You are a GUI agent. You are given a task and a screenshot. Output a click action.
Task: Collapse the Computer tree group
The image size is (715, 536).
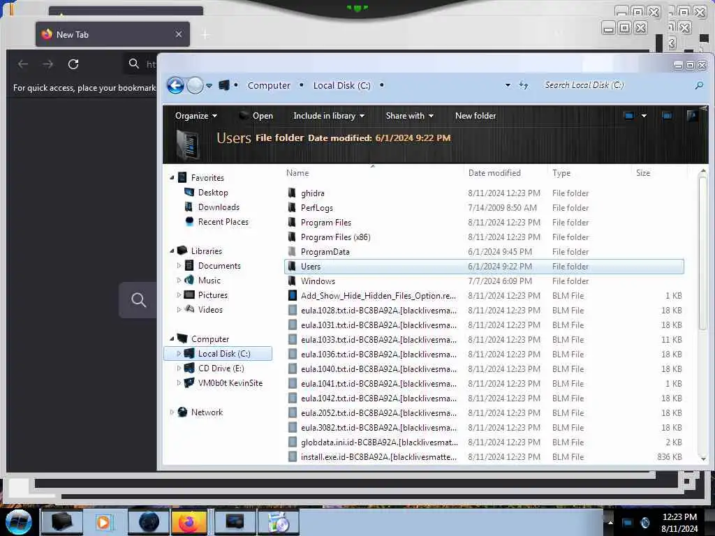(x=172, y=338)
